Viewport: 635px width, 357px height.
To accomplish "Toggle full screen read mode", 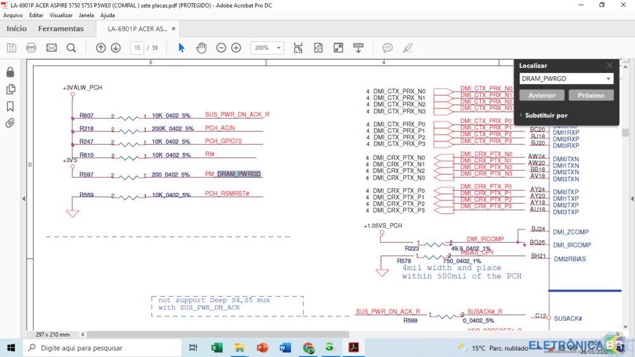I will 338,48.
